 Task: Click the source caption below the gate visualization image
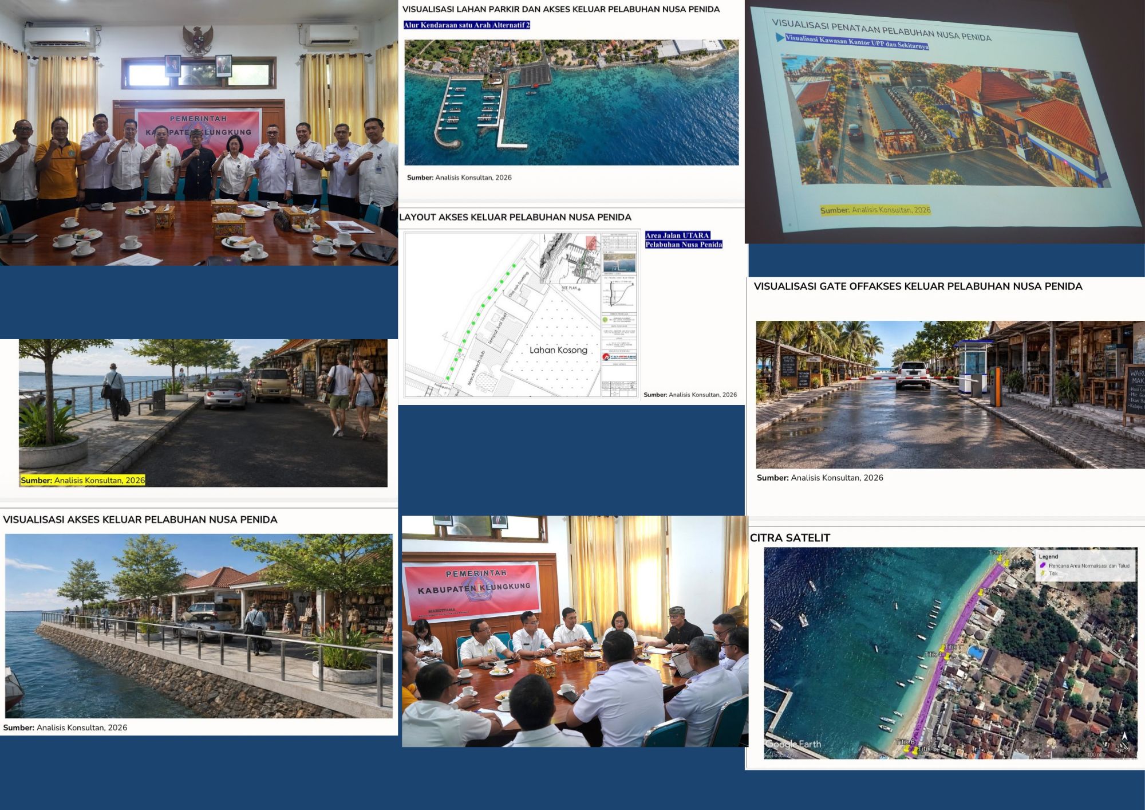(820, 478)
